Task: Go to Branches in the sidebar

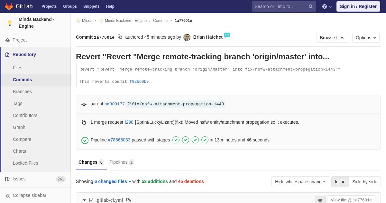Action: coord(22,92)
